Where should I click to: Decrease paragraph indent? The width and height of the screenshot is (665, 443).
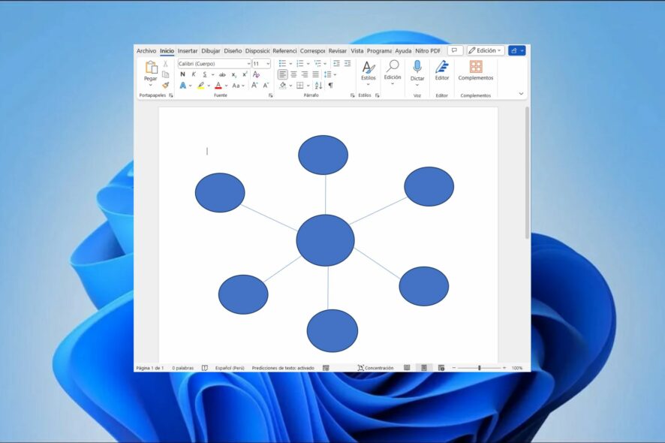click(336, 63)
